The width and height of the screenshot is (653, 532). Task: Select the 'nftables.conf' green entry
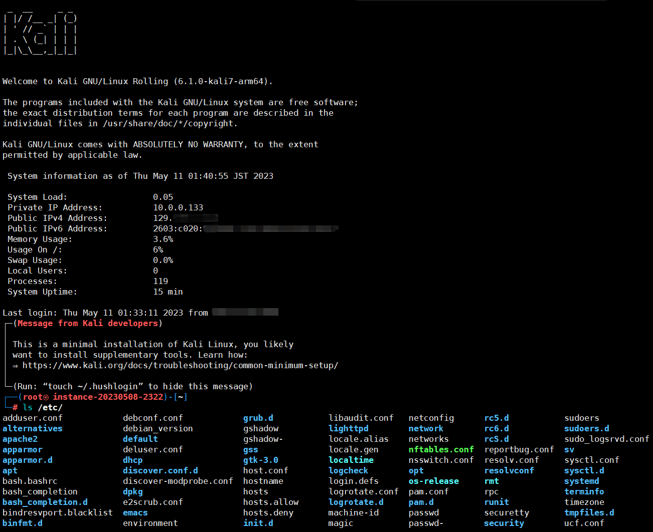coord(441,449)
